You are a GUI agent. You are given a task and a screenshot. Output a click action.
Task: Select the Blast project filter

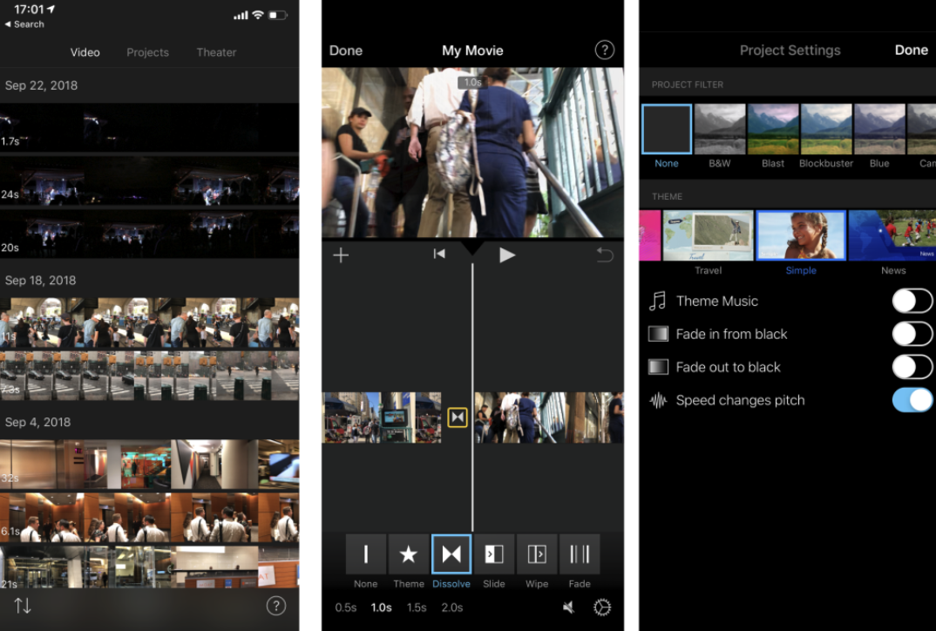click(x=773, y=129)
